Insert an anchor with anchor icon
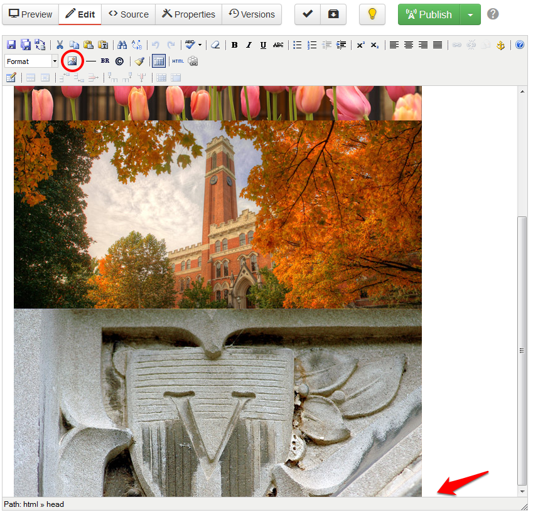 [x=500, y=45]
